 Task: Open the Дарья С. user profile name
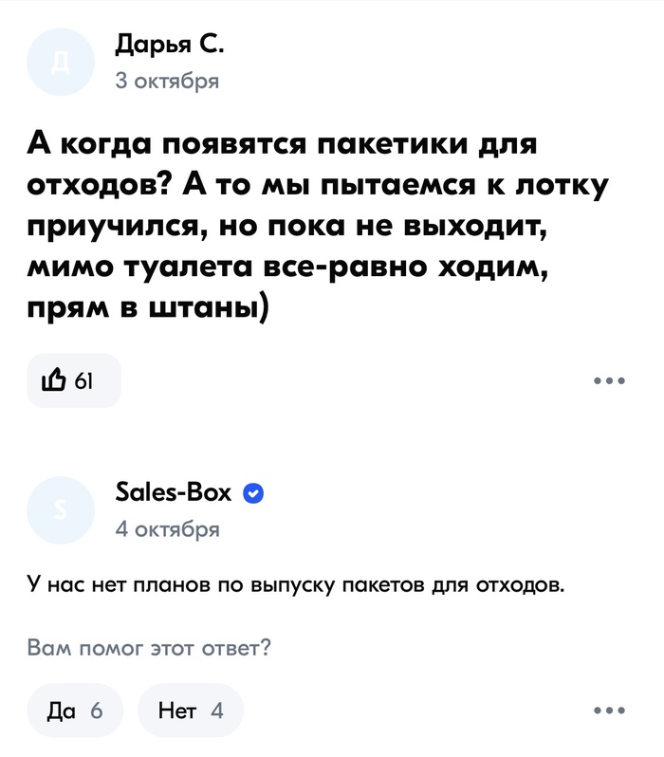pyautogui.click(x=170, y=46)
